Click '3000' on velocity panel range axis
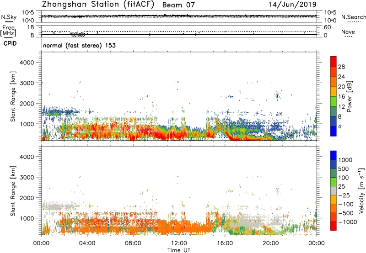This screenshot has width=366, height=253. pos(27,177)
